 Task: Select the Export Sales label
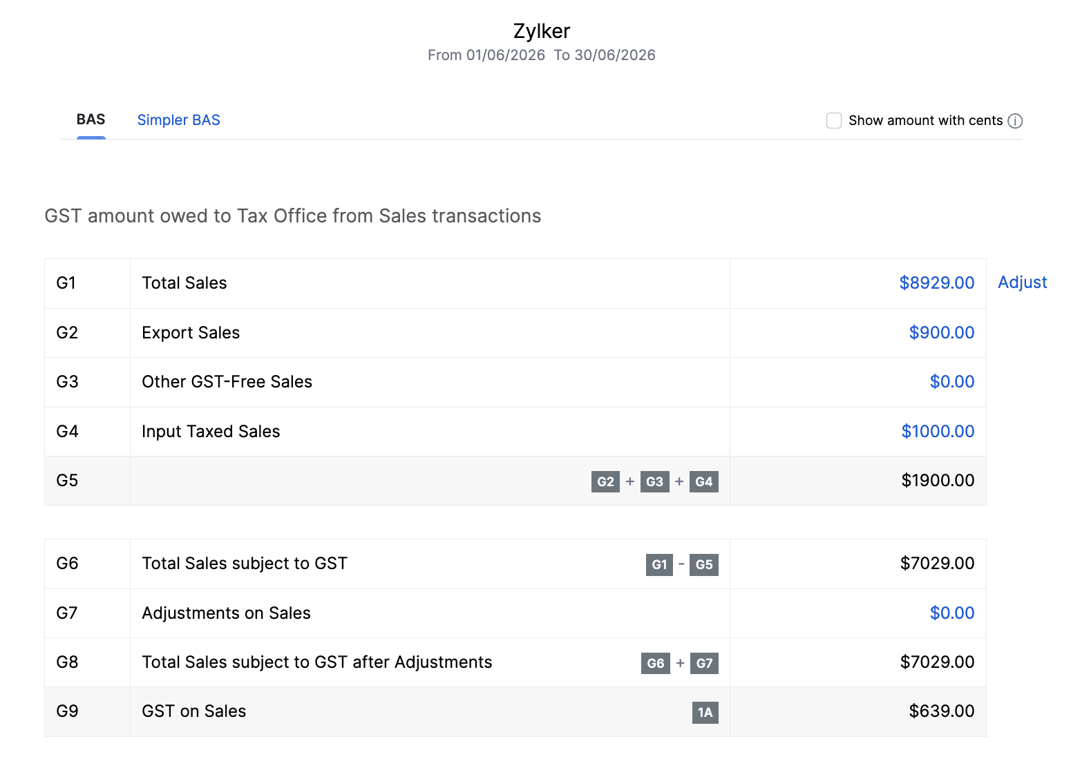[x=191, y=333]
